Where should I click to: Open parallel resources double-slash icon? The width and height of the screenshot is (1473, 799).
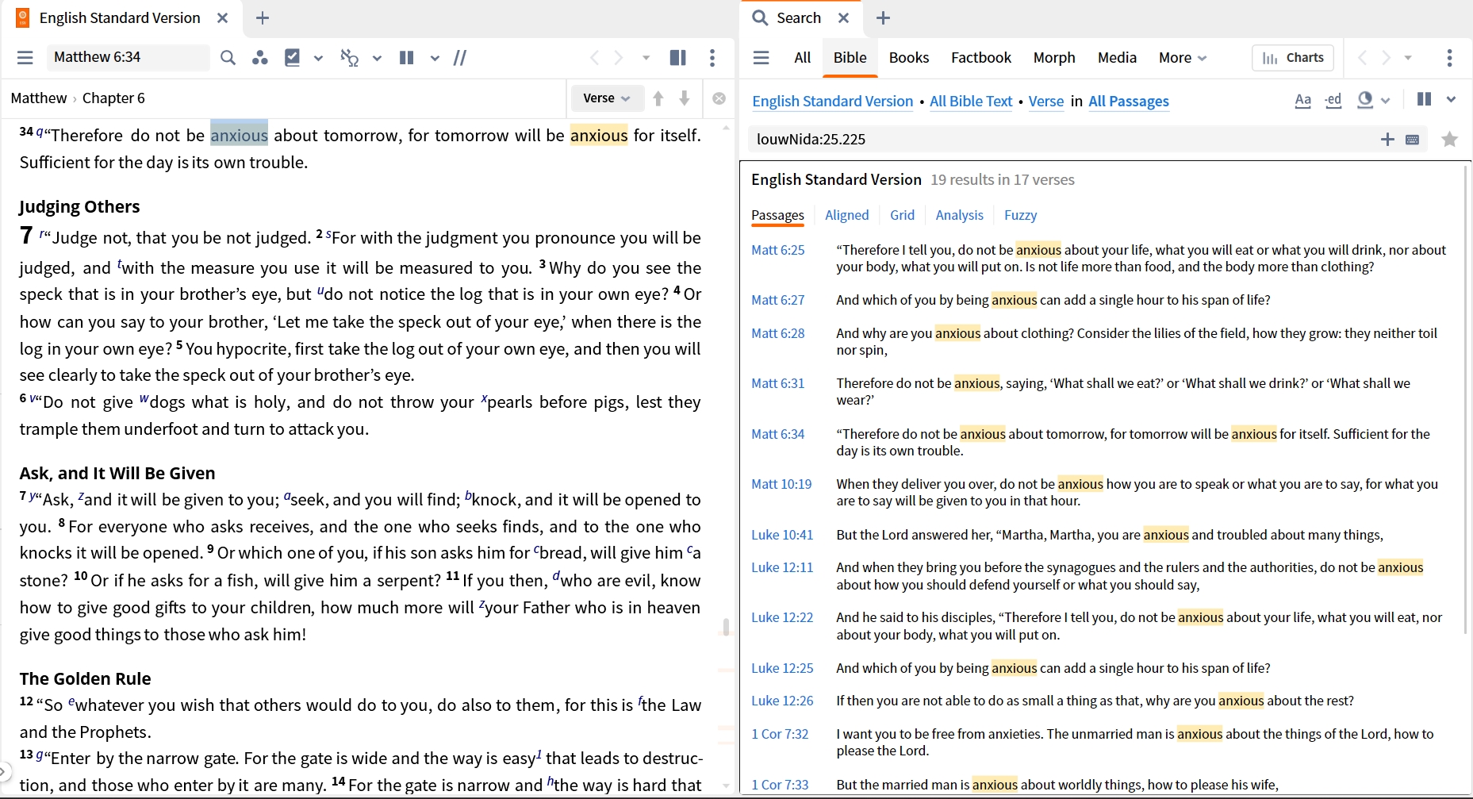[460, 57]
